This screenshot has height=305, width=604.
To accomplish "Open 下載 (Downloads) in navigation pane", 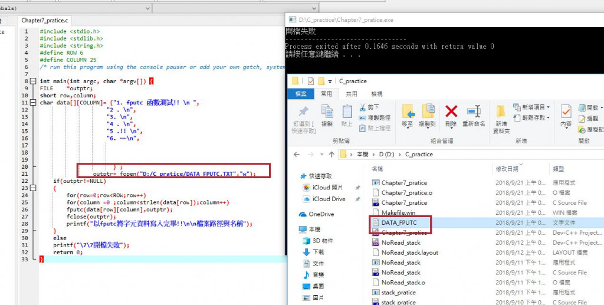I will click(314, 252).
